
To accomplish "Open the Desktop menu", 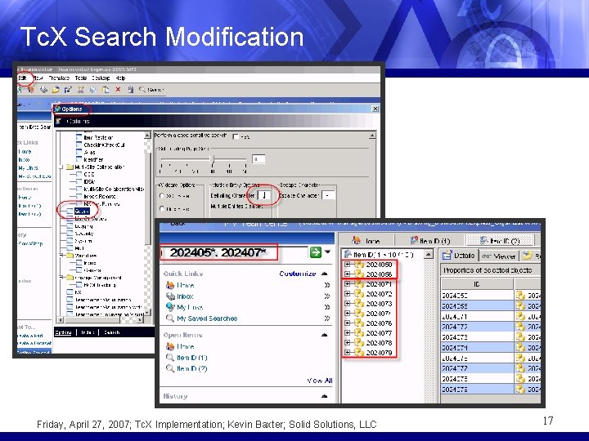I will click(x=101, y=78).
